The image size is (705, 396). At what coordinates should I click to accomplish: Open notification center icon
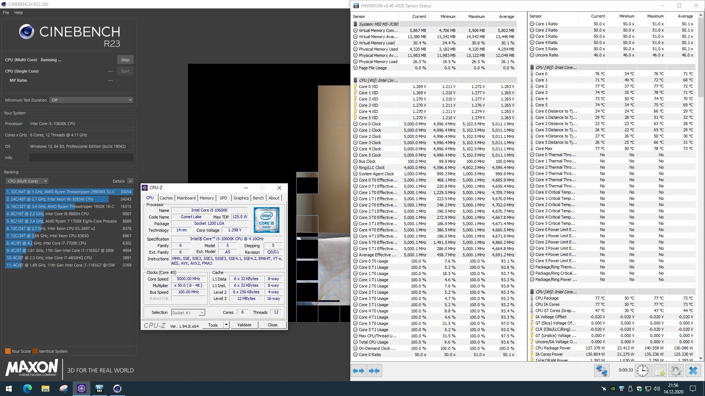coord(693,389)
